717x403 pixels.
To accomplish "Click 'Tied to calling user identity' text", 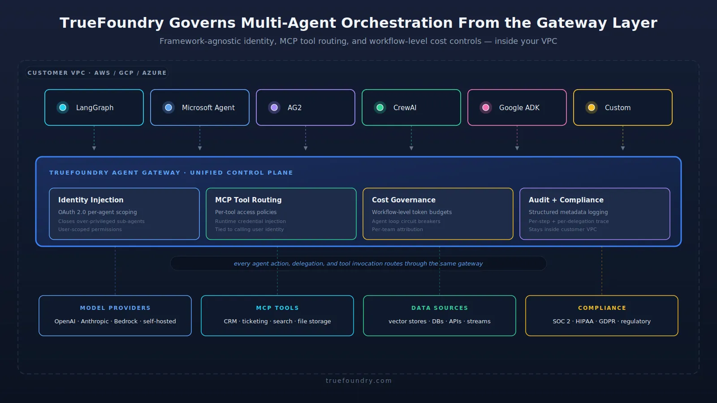I will click(x=250, y=229).
